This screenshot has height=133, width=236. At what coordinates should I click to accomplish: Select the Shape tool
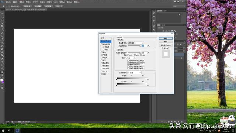(x=2, y=69)
